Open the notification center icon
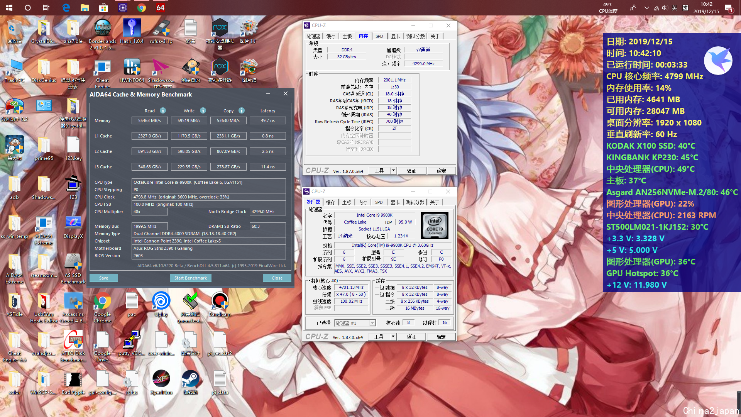 click(729, 8)
